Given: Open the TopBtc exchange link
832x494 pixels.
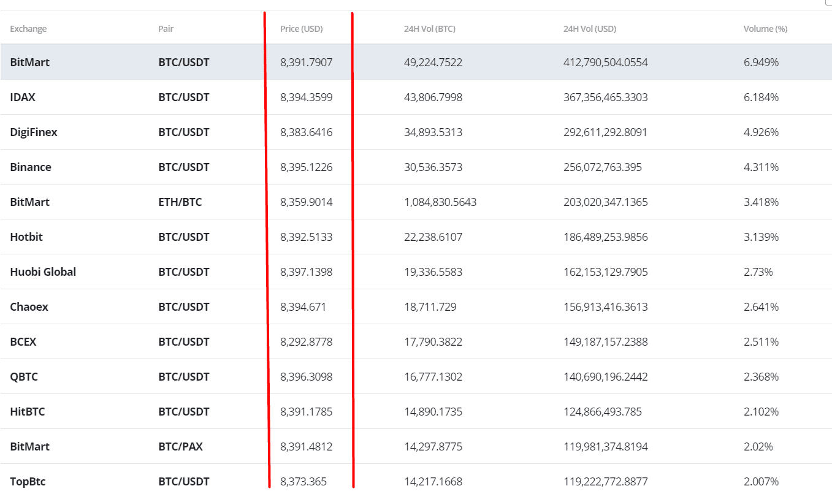Looking at the screenshot, I should [x=28, y=482].
